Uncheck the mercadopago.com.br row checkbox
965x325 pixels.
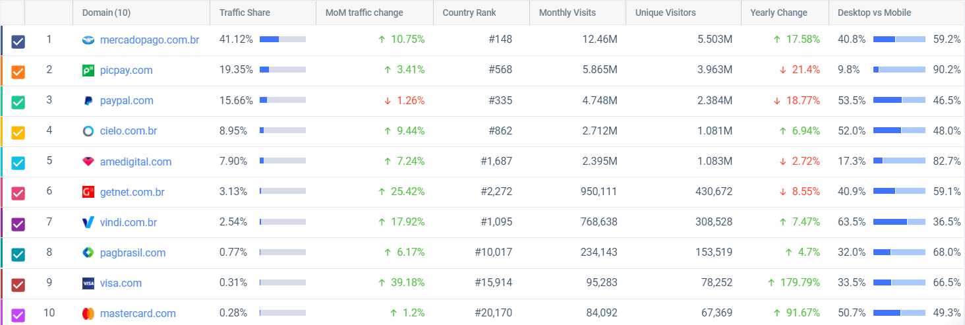tap(18, 42)
